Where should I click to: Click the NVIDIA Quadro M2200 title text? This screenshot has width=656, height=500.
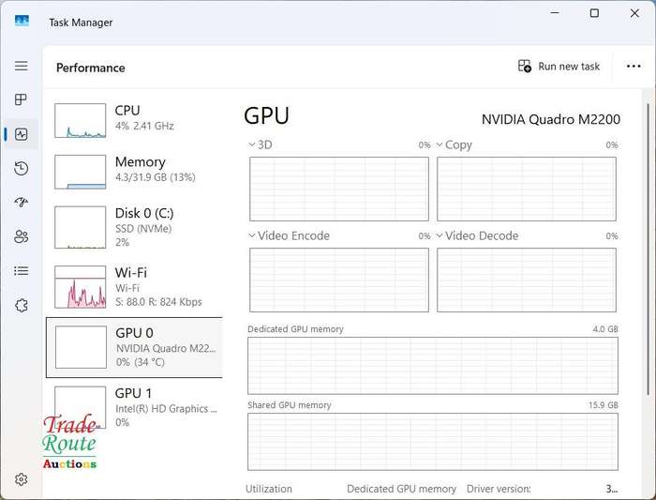551,119
